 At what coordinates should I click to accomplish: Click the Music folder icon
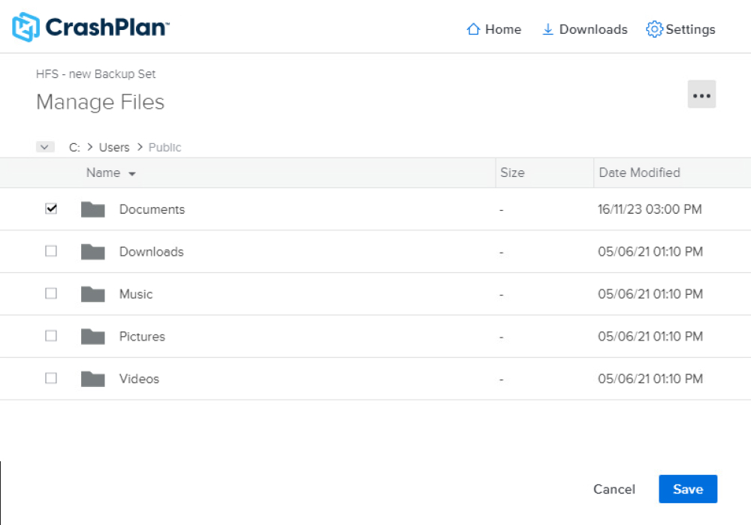(92, 293)
